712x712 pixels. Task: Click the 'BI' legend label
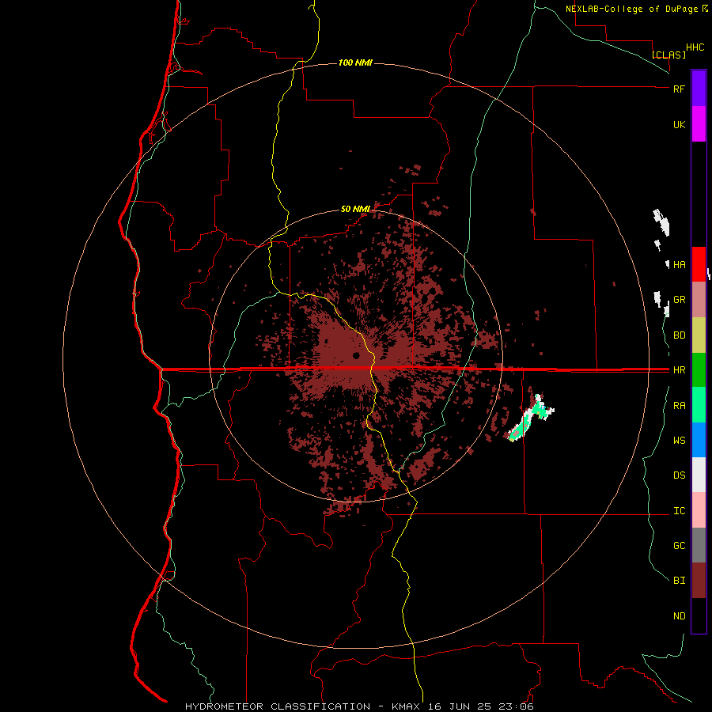pos(679,581)
